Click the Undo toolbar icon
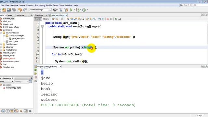The width and height of the screenshot is (208, 117). pyautogui.click(x=20, y=10)
